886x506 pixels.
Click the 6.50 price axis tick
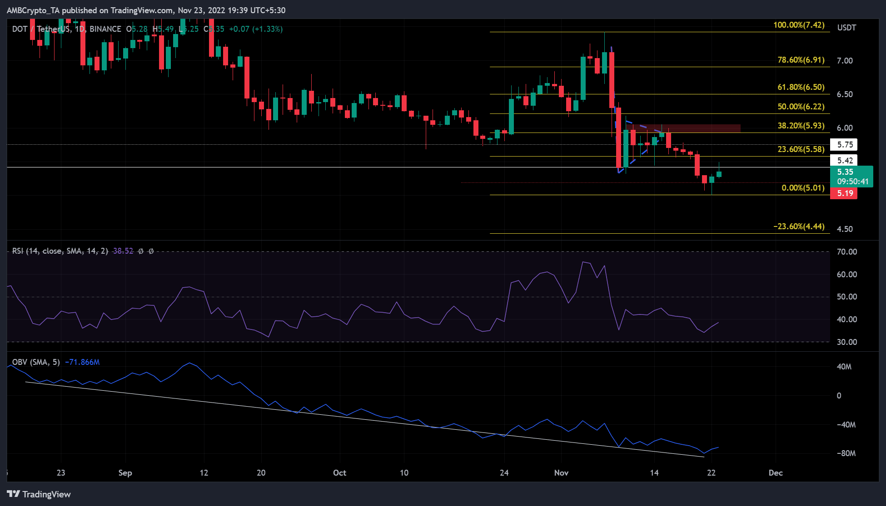(845, 94)
